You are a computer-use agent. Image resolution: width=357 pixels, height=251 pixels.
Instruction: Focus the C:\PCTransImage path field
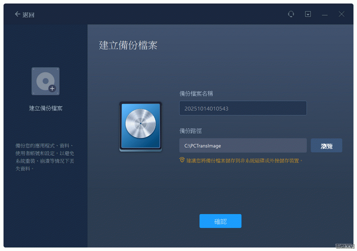pyautogui.click(x=243, y=145)
